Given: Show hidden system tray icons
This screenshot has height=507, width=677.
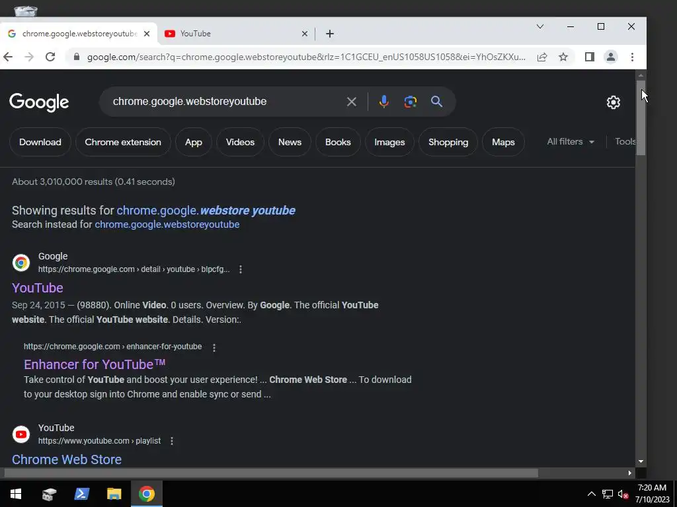Looking at the screenshot, I should point(592,494).
